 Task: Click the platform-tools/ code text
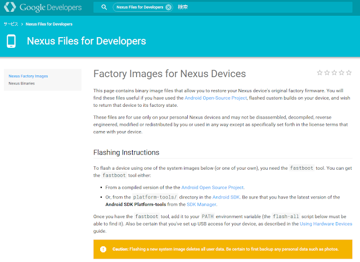[155, 197]
